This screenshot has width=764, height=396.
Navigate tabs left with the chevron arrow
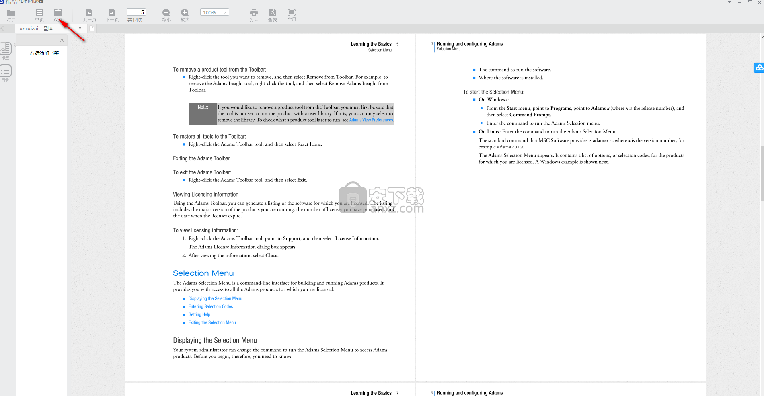(2, 28)
